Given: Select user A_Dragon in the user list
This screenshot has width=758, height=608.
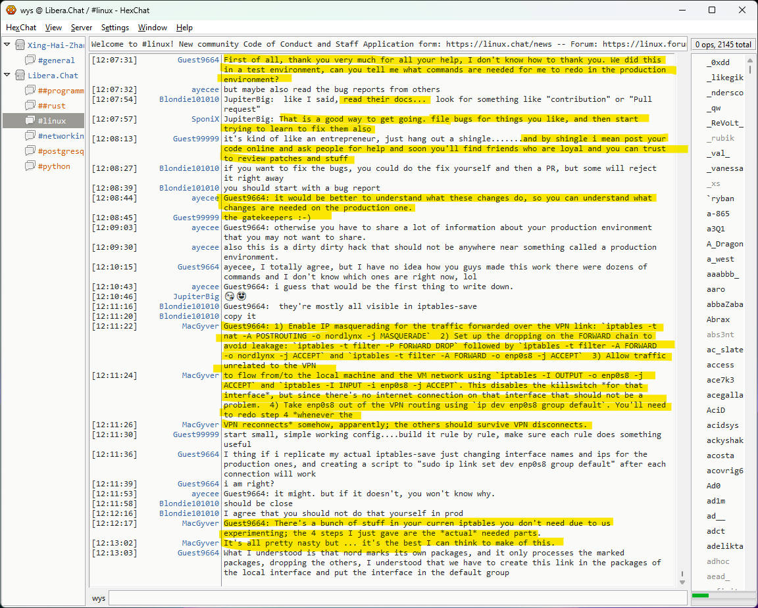Looking at the screenshot, I should click(724, 244).
